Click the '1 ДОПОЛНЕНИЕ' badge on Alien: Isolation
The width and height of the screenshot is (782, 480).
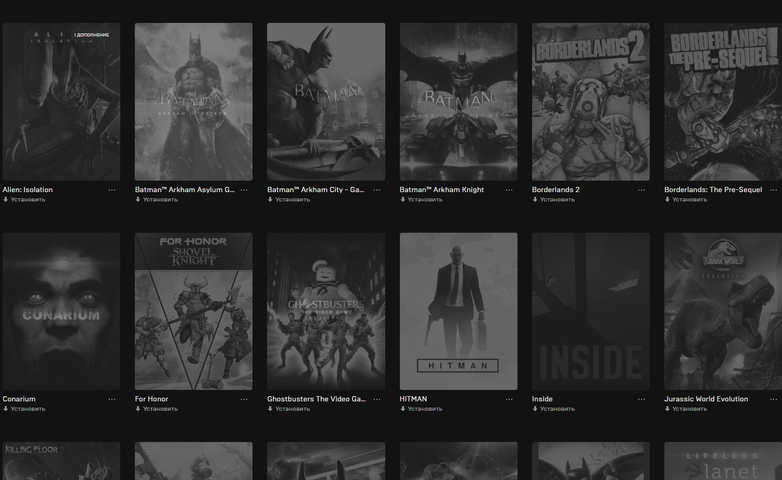[92, 35]
